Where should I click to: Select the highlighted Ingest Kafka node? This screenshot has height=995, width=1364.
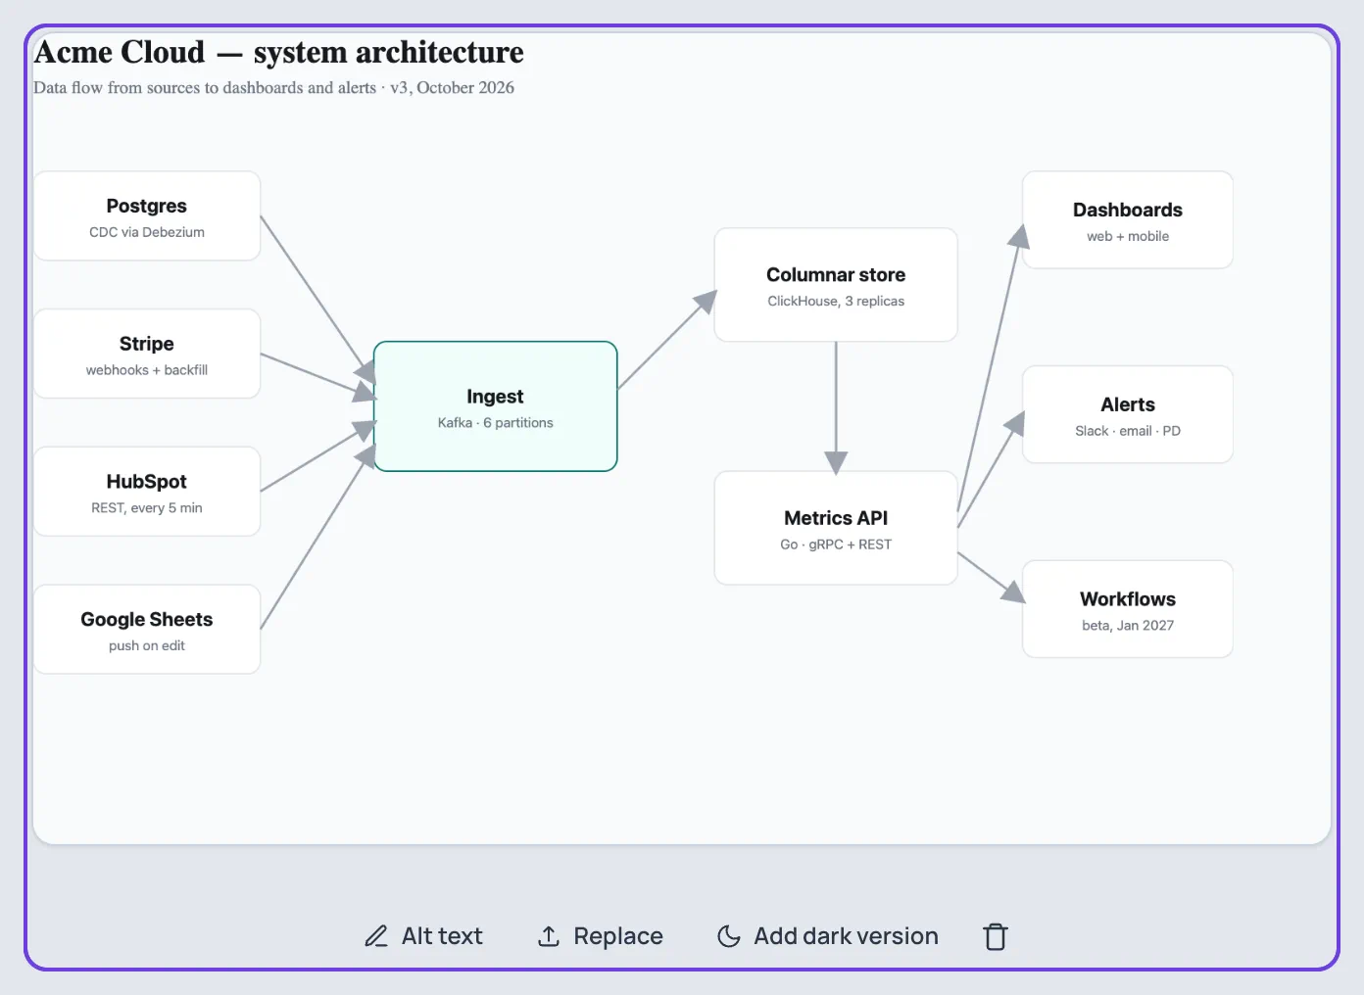pyautogui.click(x=496, y=406)
